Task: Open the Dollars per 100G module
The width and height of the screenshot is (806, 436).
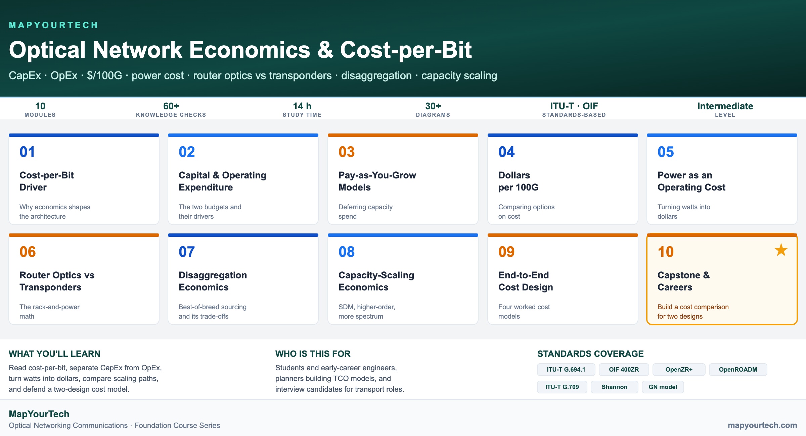Action: pyautogui.click(x=563, y=179)
